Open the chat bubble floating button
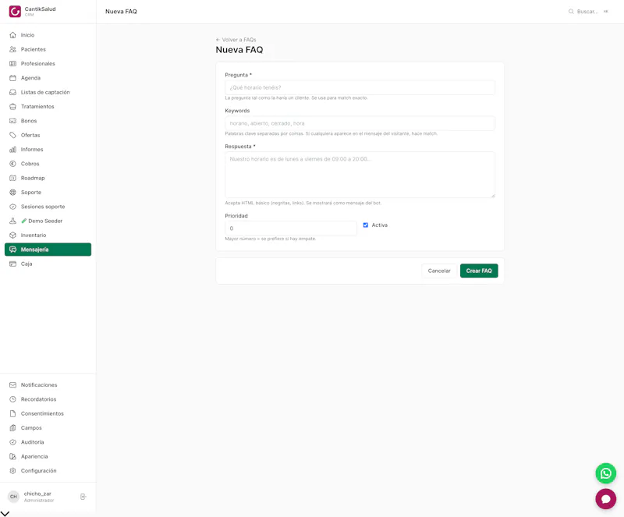The width and height of the screenshot is (624, 517). 606,499
